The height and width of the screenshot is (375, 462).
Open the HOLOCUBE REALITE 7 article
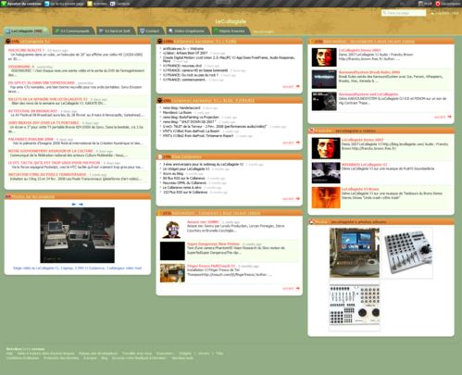pos(26,50)
